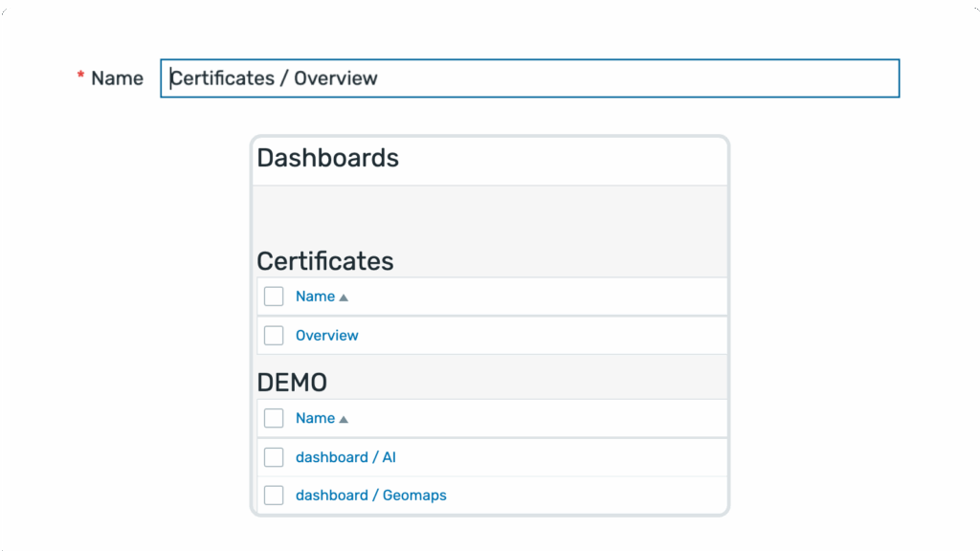Click the red required asterisk beside Name

click(x=80, y=77)
